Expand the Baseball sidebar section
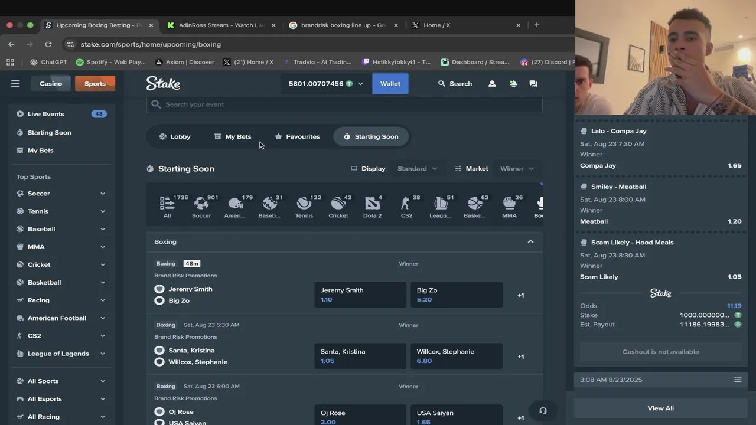The height and width of the screenshot is (425, 756). (103, 229)
